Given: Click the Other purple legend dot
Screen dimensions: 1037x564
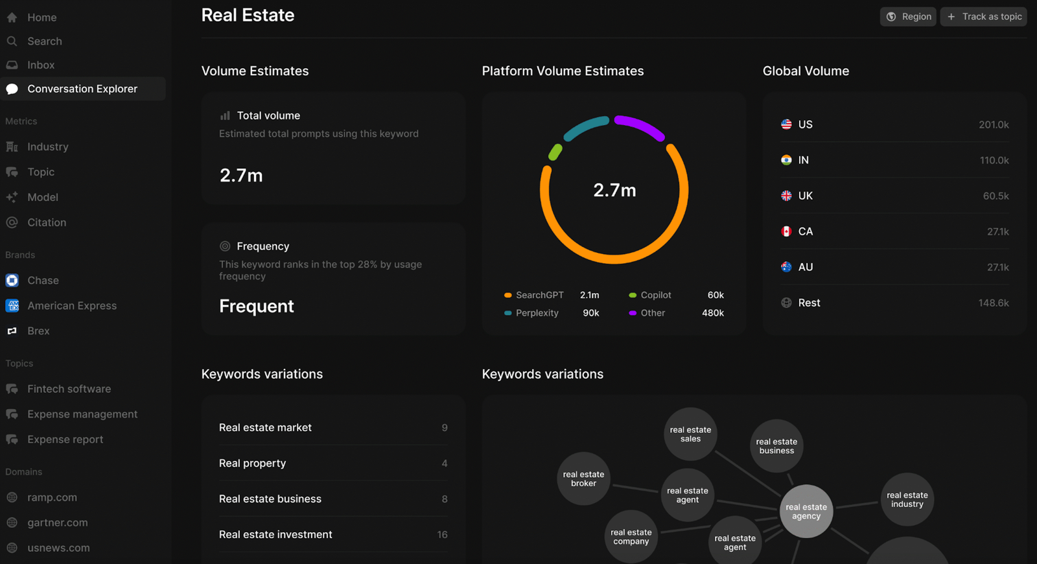Looking at the screenshot, I should click(633, 313).
